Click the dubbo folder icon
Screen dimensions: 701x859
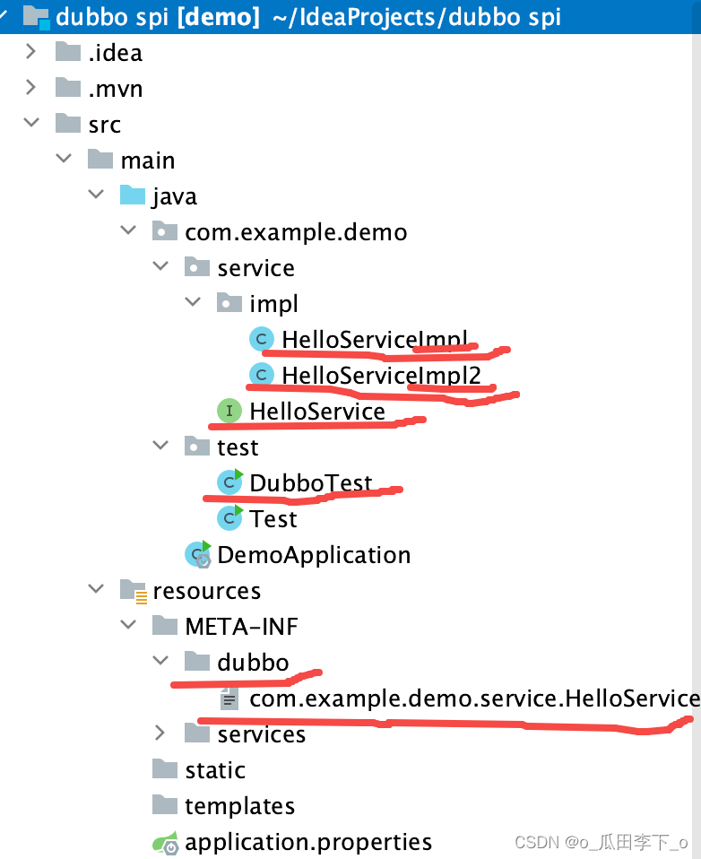(x=197, y=662)
